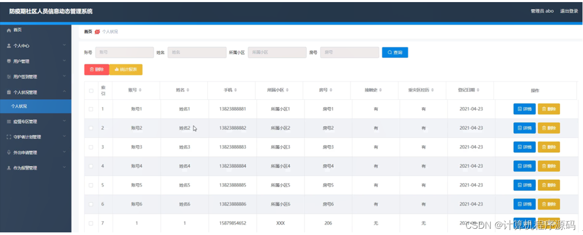This screenshot has height=235, width=583.
Task: Select the 个人状况 submenu item
Action: coord(36,106)
